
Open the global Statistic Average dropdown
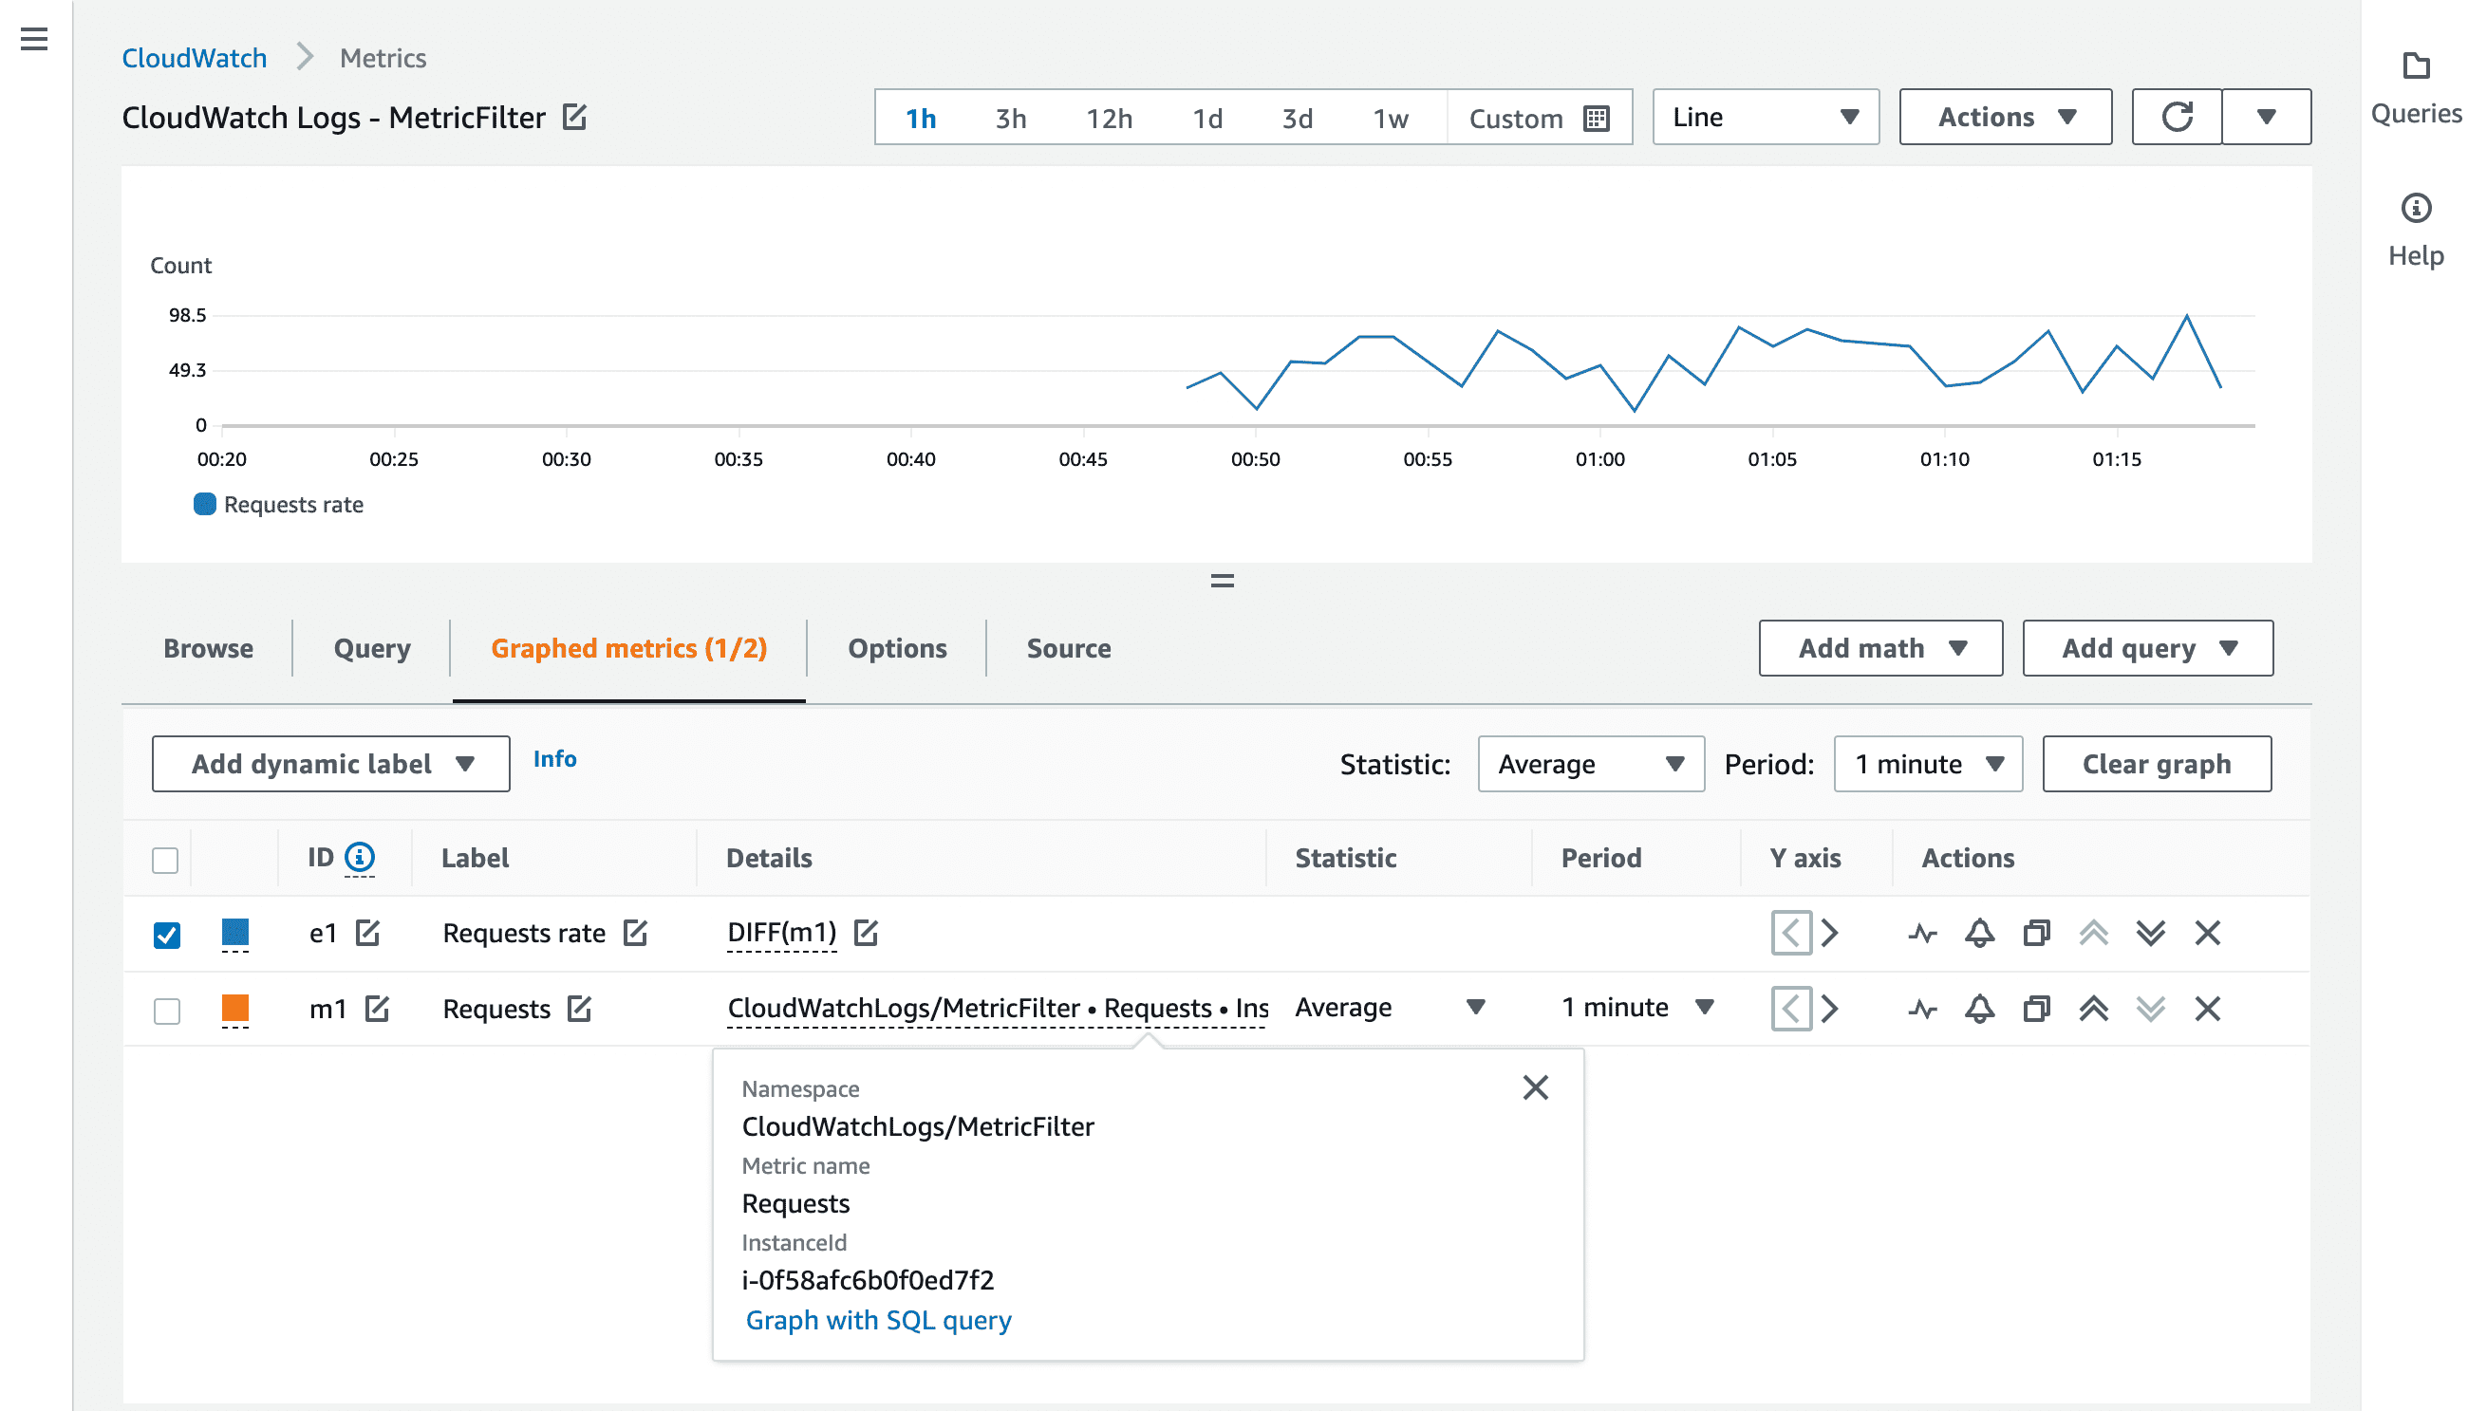(x=1591, y=764)
